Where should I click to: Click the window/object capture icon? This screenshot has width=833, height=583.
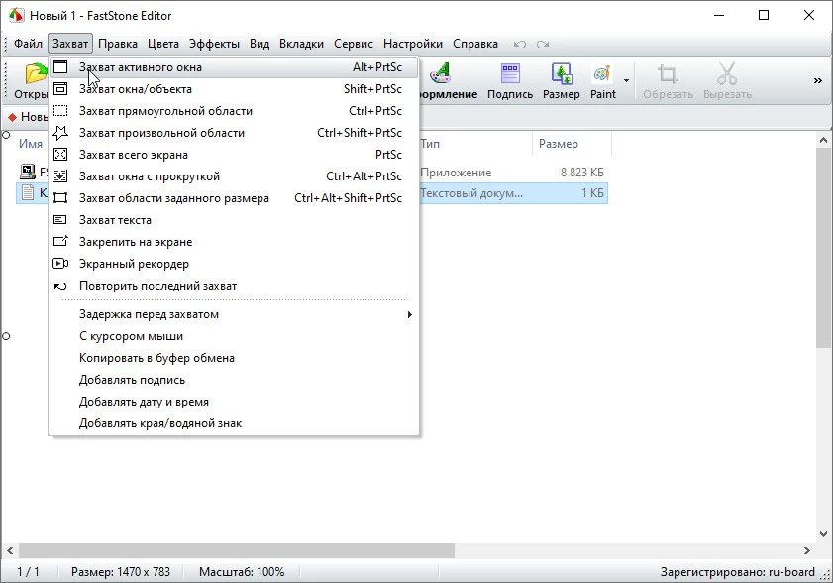point(60,89)
